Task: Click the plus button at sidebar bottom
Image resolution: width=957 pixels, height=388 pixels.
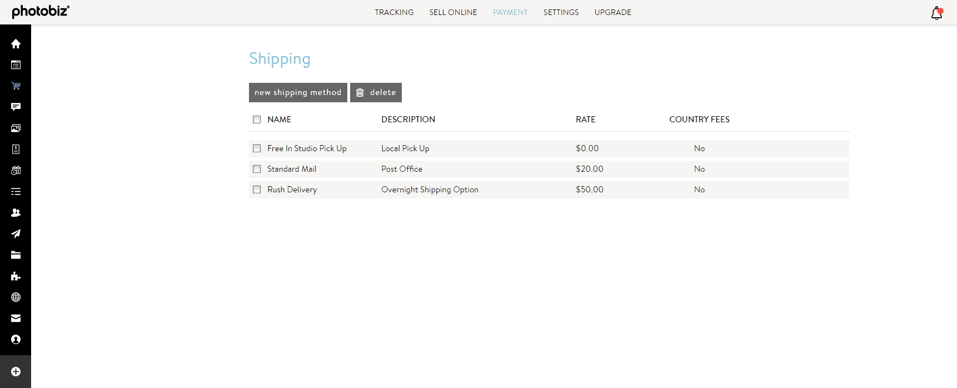Action: tap(16, 371)
